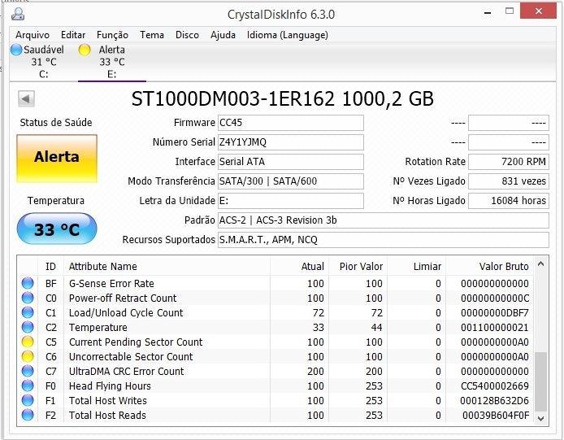Click status icon of G-Sense Error Rate row
Screen dimensions: 564x440
coord(28,283)
